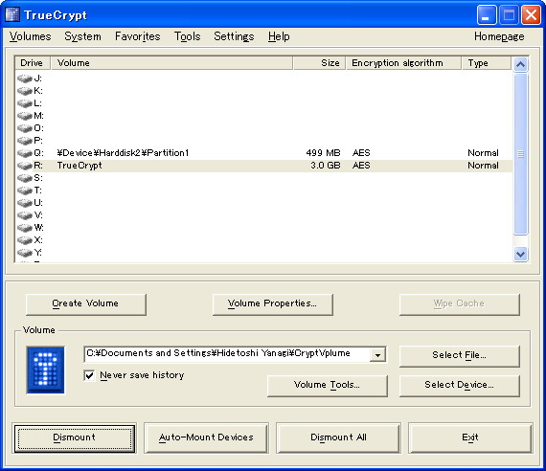Select the ¥Device¥Harddisk2¥Partition1 volume entry

tap(123, 153)
